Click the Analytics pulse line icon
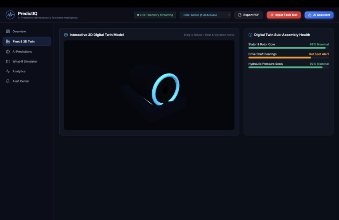 pos(8,71)
